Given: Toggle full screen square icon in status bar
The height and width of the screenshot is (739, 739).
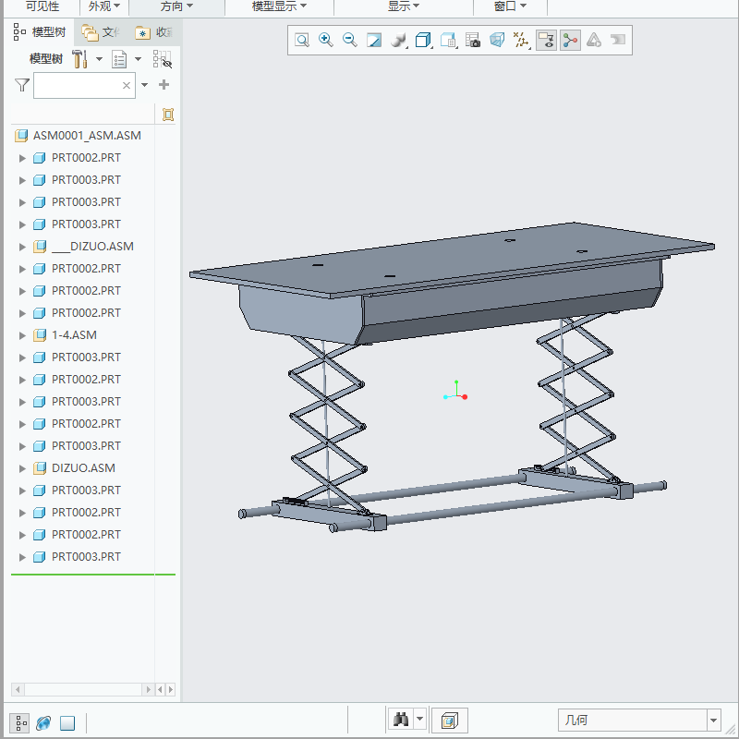Looking at the screenshot, I should click(x=67, y=722).
